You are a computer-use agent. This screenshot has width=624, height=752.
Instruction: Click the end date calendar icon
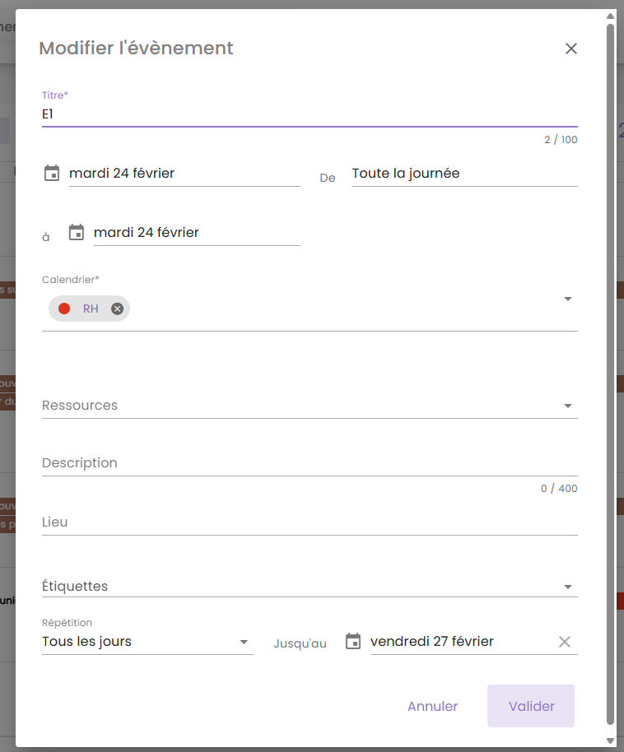tap(77, 233)
